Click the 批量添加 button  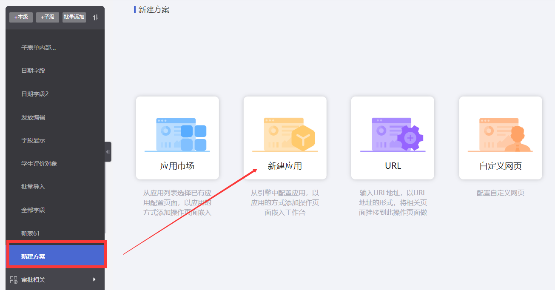pyautogui.click(x=74, y=17)
